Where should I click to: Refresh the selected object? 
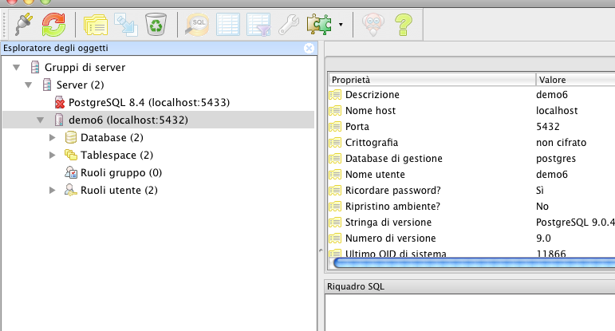click(53, 24)
